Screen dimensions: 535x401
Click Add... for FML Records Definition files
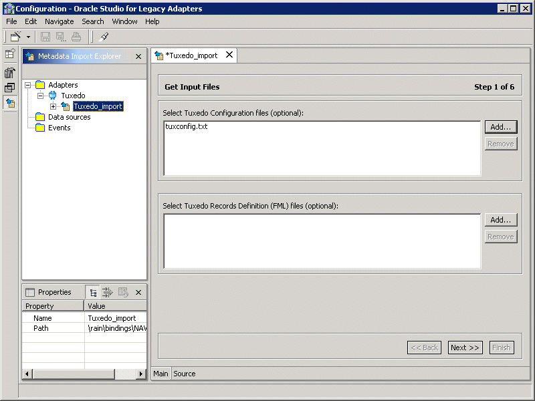[501, 220]
